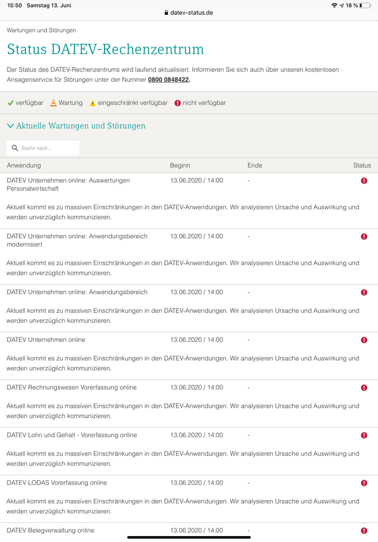Click the lock icon beside the URL
This screenshot has width=378, height=542.
(166, 13)
